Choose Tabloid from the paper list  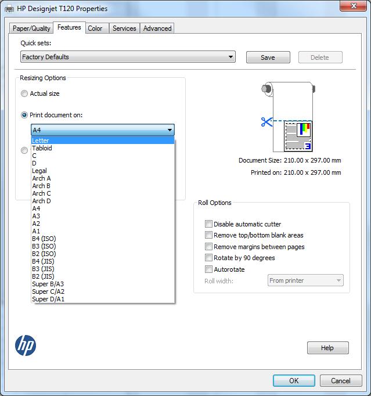pyautogui.click(x=103, y=148)
